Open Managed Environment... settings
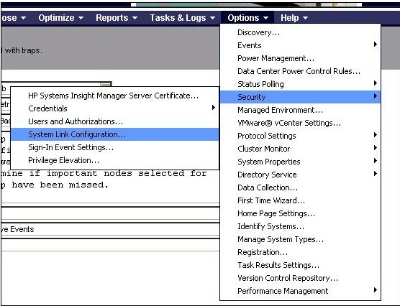This screenshot has height=306, width=400. [x=300, y=110]
